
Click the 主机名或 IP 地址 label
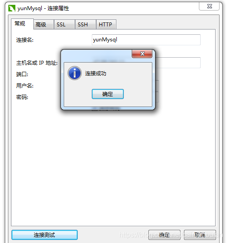pyautogui.click(x=37, y=63)
